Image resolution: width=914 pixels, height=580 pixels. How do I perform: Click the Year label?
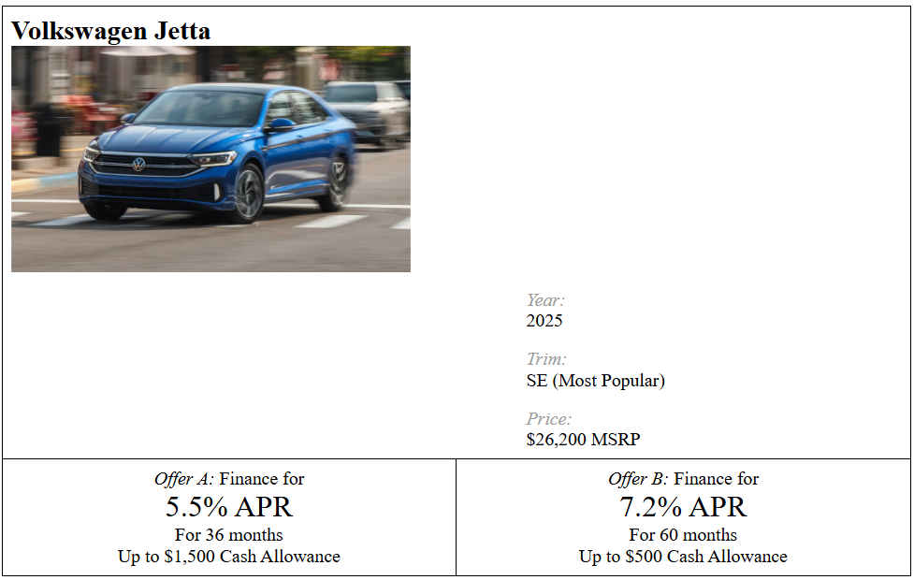(x=545, y=300)
